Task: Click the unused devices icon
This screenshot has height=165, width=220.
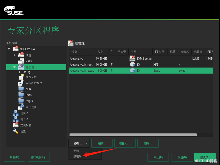Action: tap(21, 107)
